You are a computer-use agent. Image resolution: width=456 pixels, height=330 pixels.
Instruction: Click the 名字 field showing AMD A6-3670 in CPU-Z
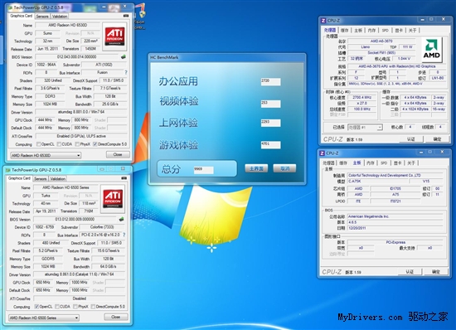pos(381,41)
